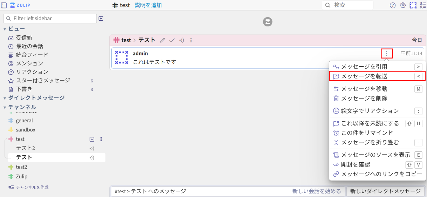The image size is (427, 197).
Task: Open three-dot menu beside test channel
Action: tap(101, 139)
